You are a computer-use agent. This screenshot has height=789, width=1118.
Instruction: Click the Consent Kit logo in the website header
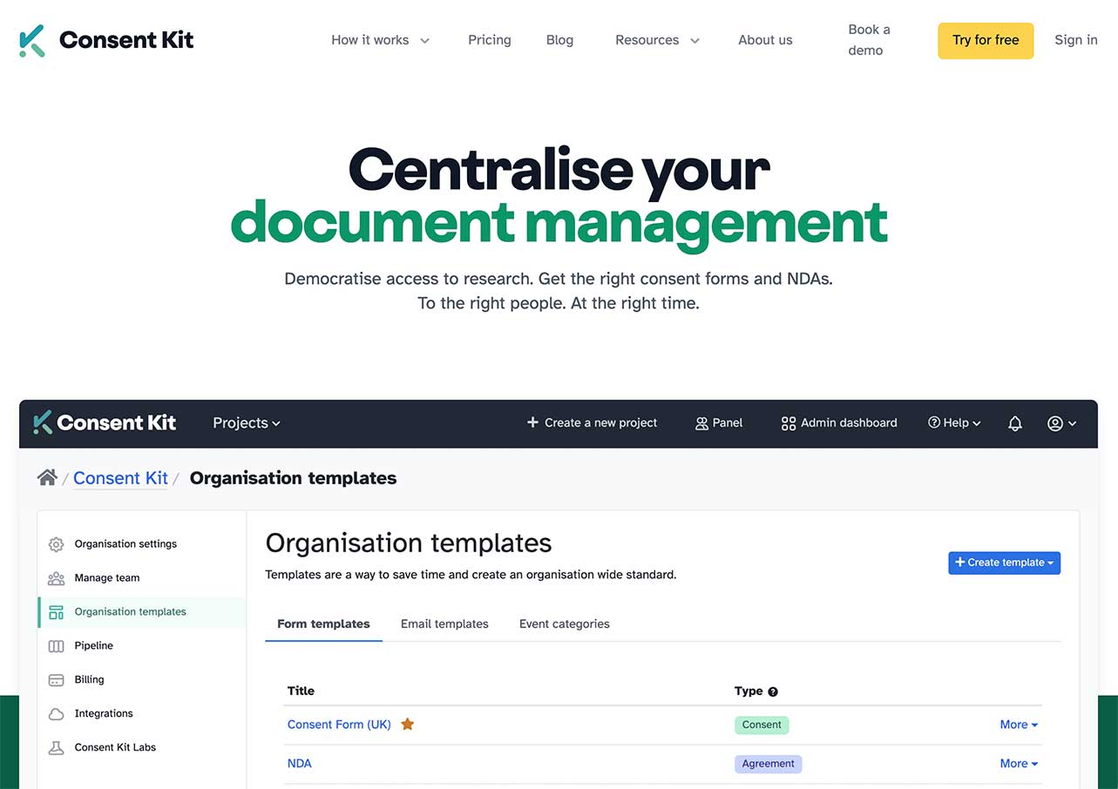[106, 40]
